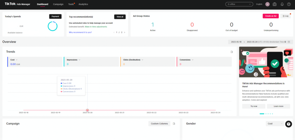The height and width of the screenshot is (140, 295).
Task: Open the Campaign tab
Action: point(58,4)
